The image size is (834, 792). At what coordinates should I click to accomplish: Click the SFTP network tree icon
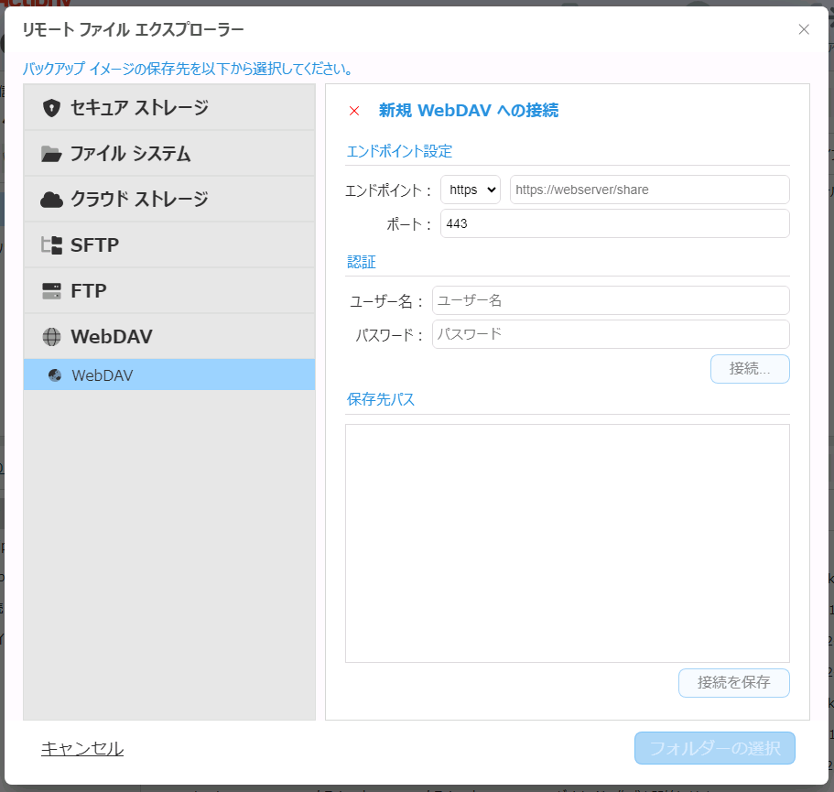tap(52, 245)
